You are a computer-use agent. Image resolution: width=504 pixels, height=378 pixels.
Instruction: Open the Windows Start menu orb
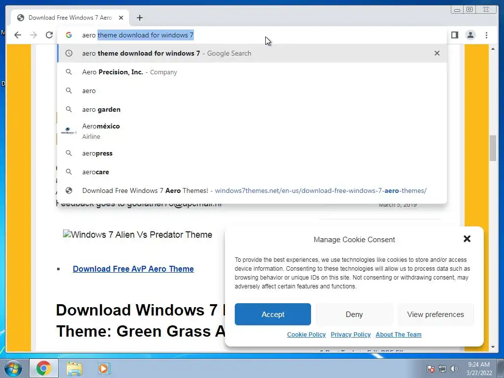point(13,368)
